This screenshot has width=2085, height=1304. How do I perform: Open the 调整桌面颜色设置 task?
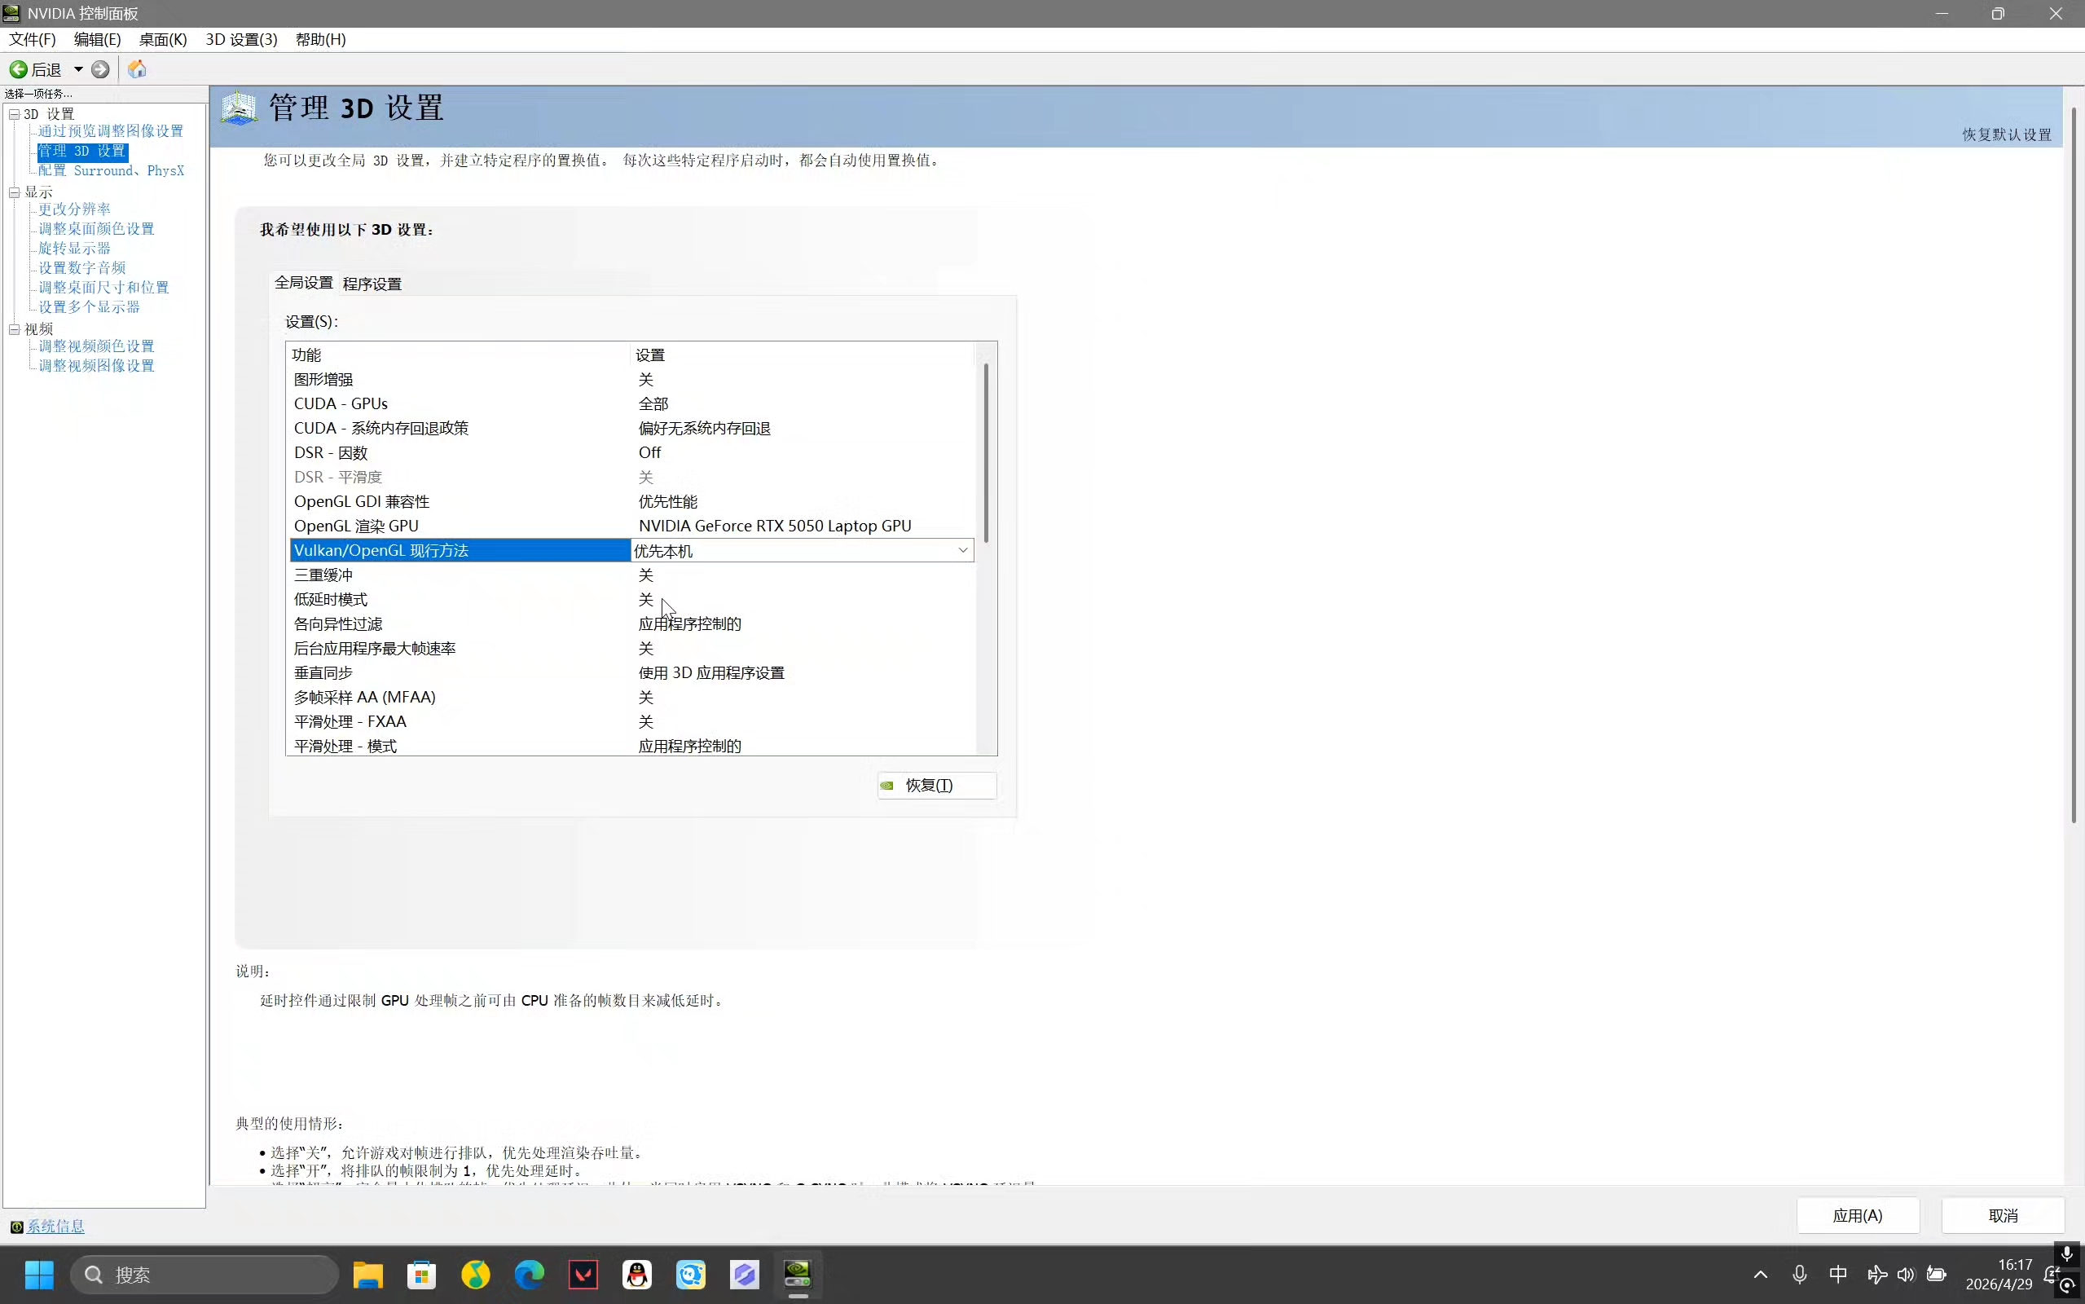[96, 228]
